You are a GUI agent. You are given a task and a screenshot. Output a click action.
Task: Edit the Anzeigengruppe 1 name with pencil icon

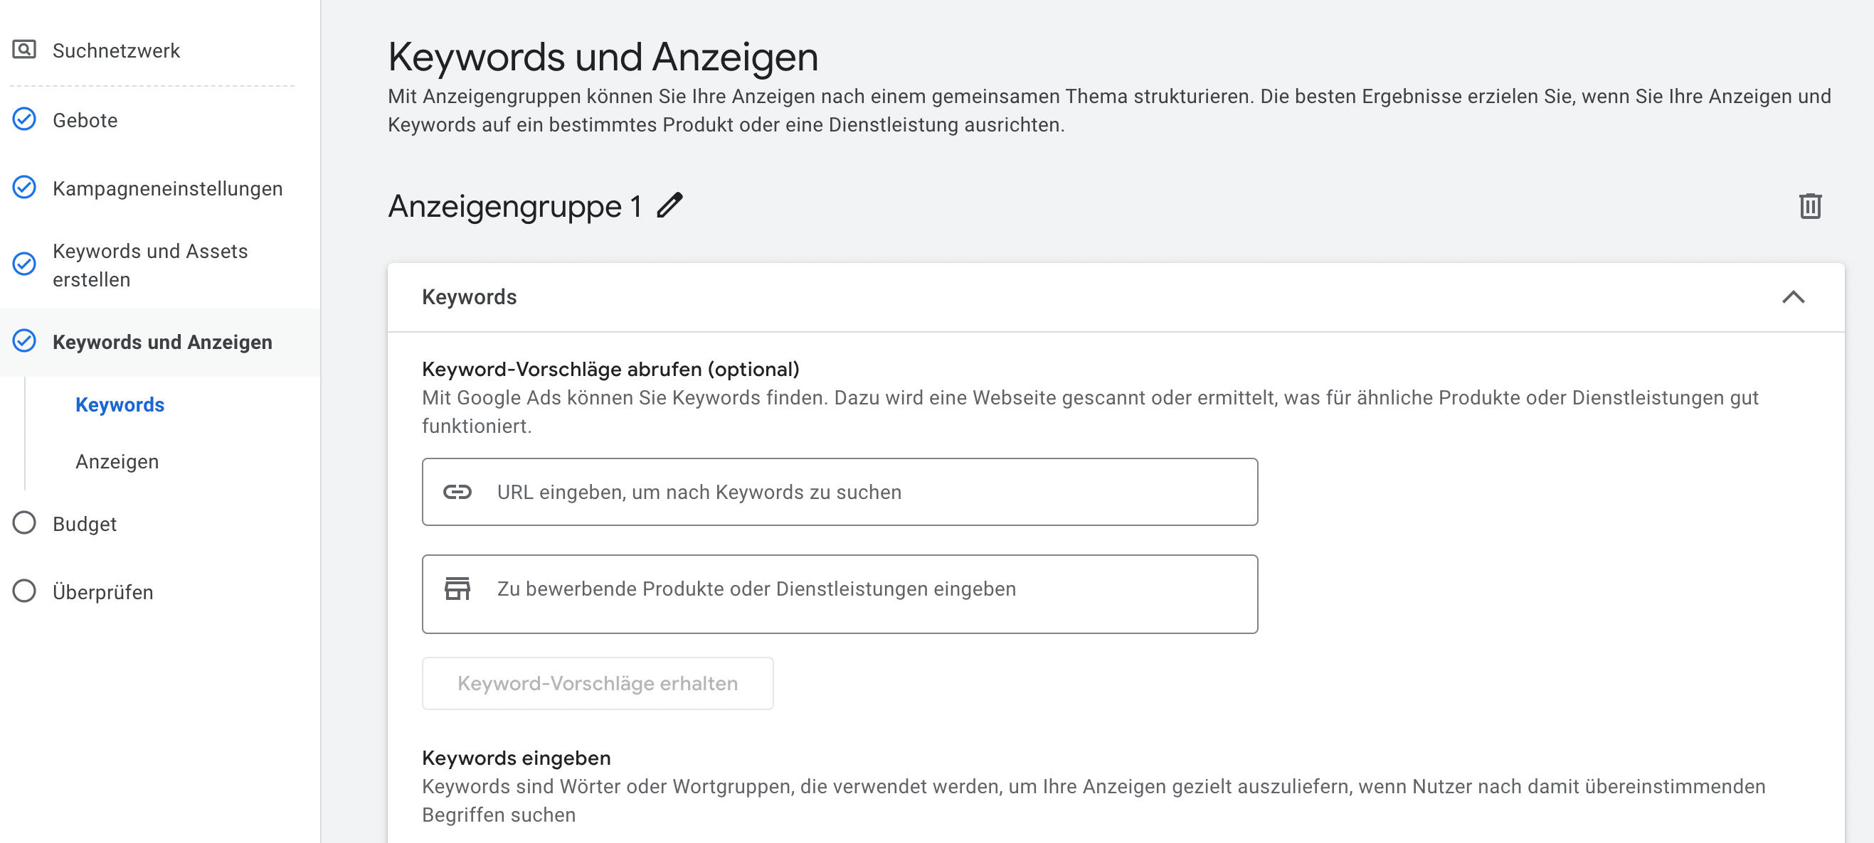[669, 205]
